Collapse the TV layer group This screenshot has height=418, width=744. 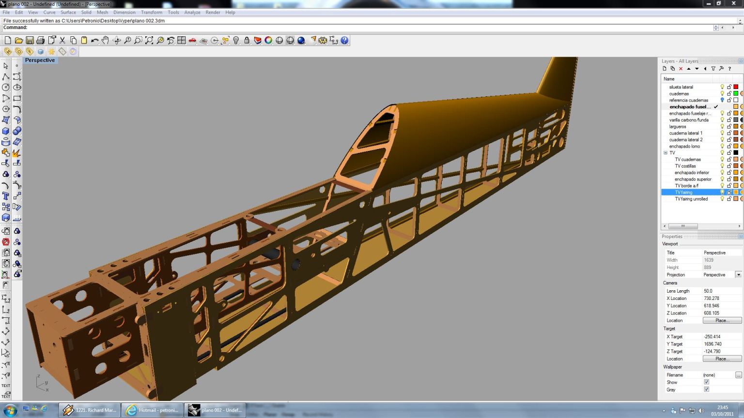(x=666, y=153)
